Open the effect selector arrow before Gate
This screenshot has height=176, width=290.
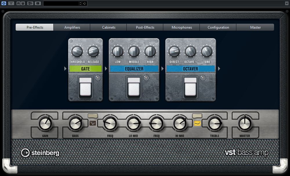(x=65, y=69)
